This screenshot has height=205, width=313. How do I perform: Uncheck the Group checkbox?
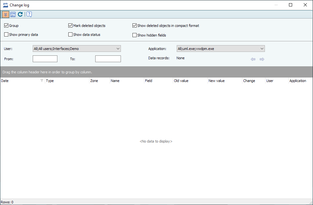[6, 26]
